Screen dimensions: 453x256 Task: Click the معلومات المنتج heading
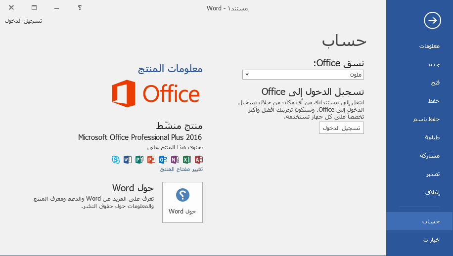tap(170, 69)
